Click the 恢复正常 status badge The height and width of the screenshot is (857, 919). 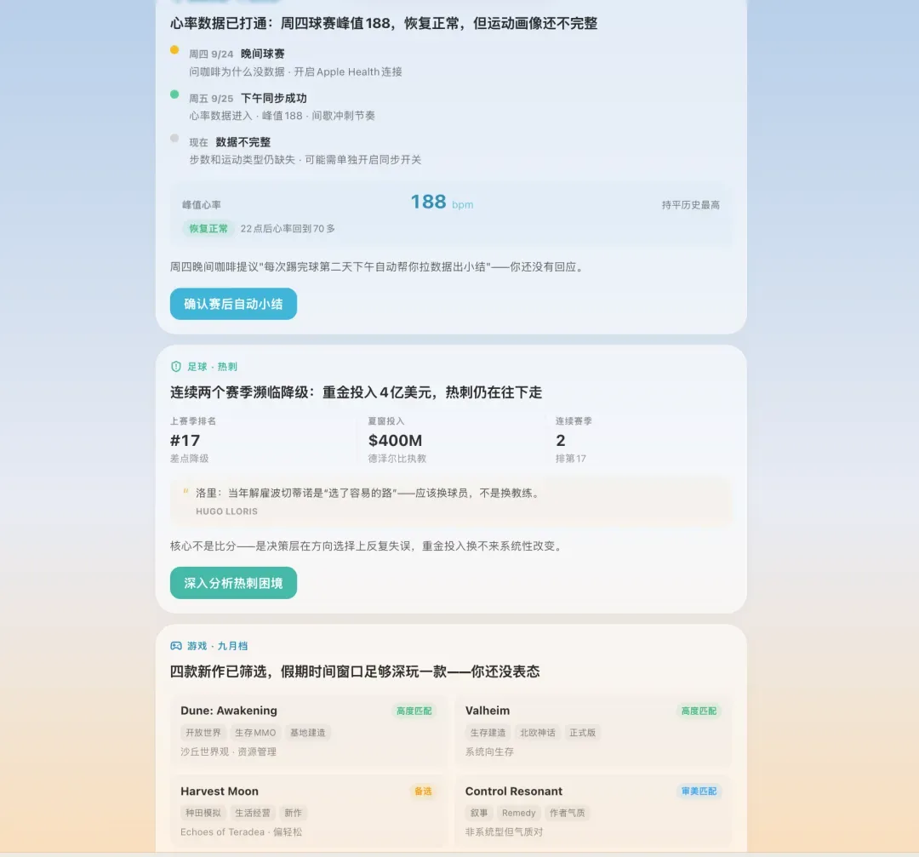208,229
